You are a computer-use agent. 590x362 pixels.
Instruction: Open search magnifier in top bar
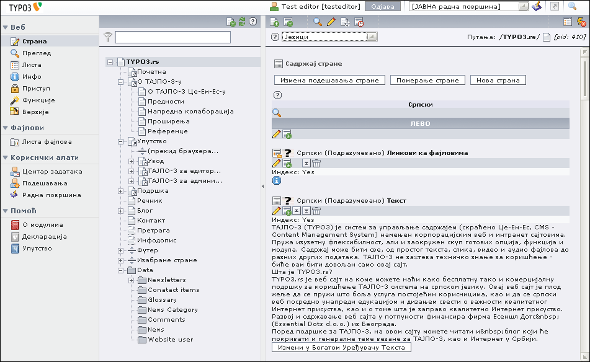[572, 6]
